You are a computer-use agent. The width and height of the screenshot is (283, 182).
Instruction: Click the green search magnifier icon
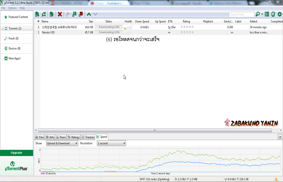(258, 14)
